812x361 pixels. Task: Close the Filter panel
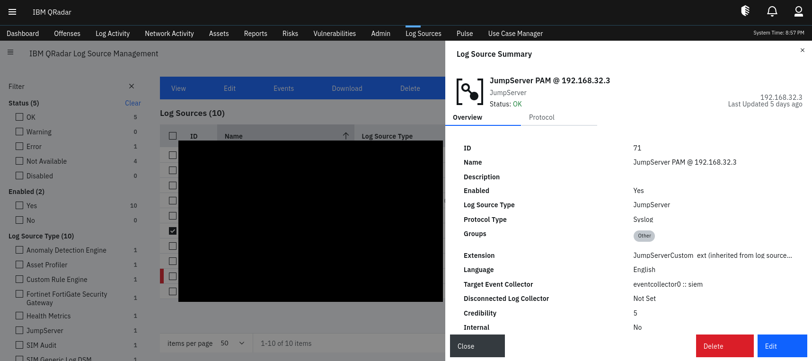tap(132, 86)
